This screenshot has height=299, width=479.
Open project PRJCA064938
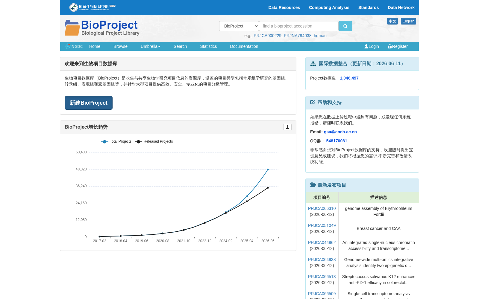pyautogui.click(x=322, y=260)
